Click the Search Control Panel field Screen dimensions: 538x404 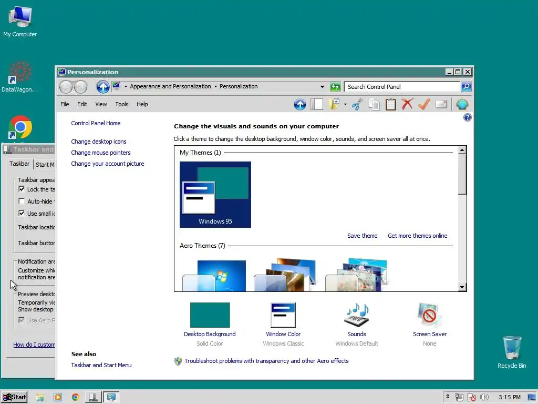(x=402, y=87)
